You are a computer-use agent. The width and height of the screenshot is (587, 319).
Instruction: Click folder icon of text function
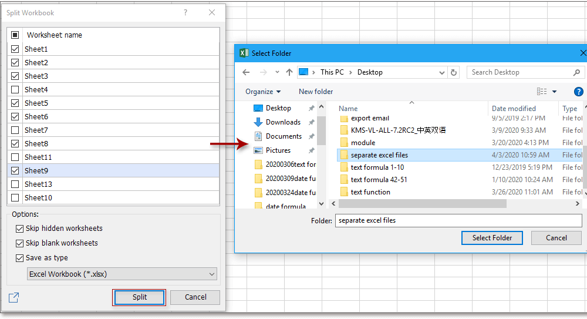tap(344, 192)
